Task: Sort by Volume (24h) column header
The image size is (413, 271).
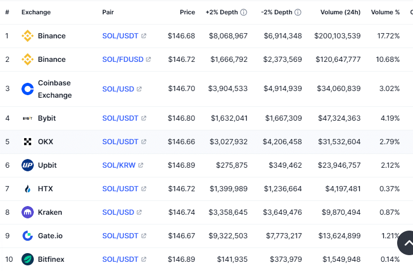Action: 340,12
